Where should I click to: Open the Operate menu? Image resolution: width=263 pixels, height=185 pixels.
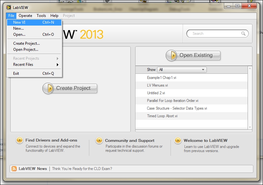tap(25, 16)
